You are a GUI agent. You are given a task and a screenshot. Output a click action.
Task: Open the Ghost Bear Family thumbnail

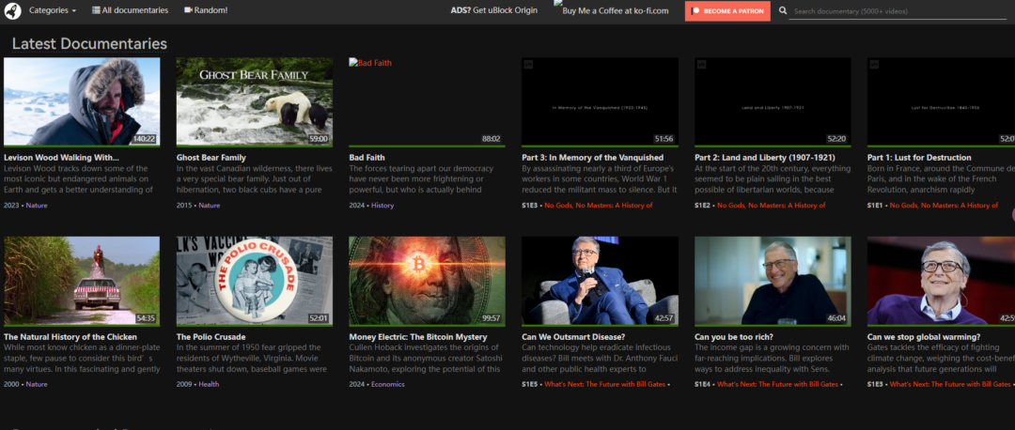[254, 101]
